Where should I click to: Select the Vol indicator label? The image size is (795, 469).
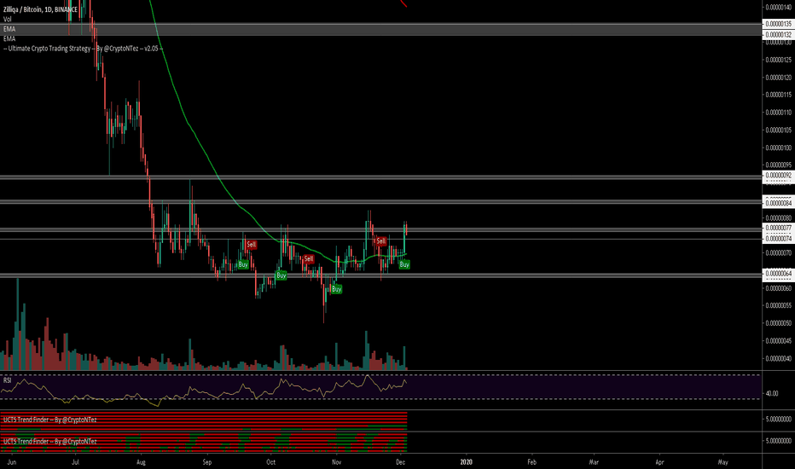tap(7, 20)
